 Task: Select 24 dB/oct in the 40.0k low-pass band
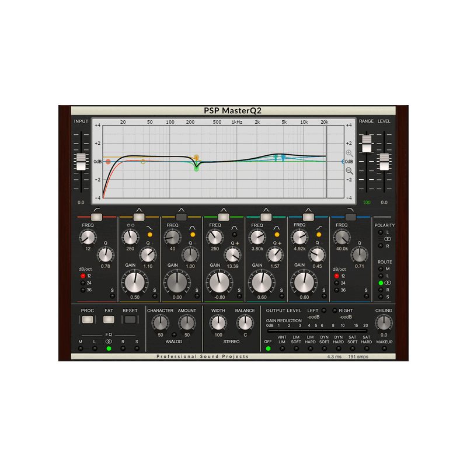[x=337, y=283]
